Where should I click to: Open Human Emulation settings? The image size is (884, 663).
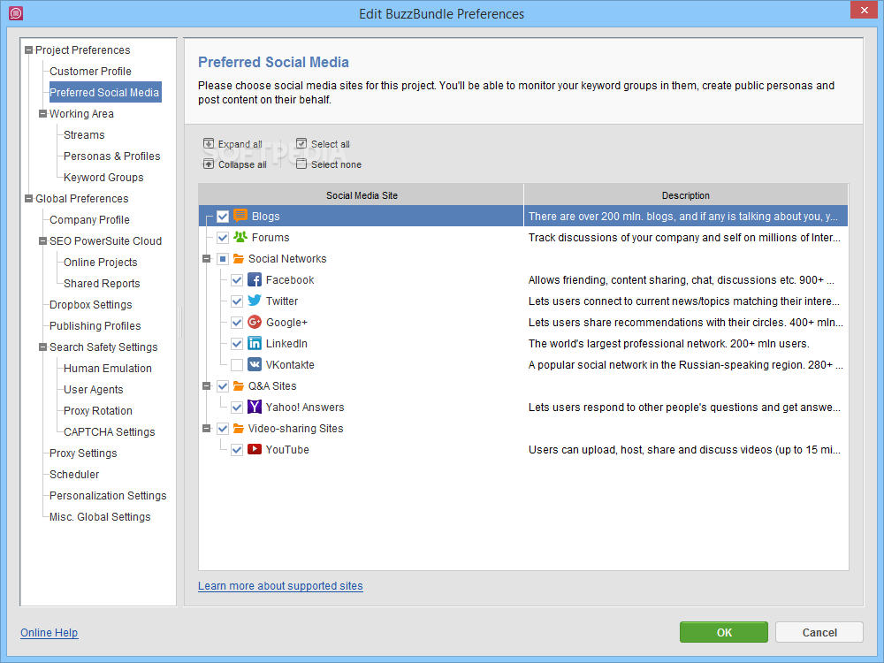(107, 368)
